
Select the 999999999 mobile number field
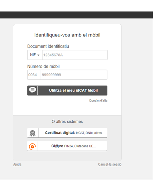click(74, 75)
